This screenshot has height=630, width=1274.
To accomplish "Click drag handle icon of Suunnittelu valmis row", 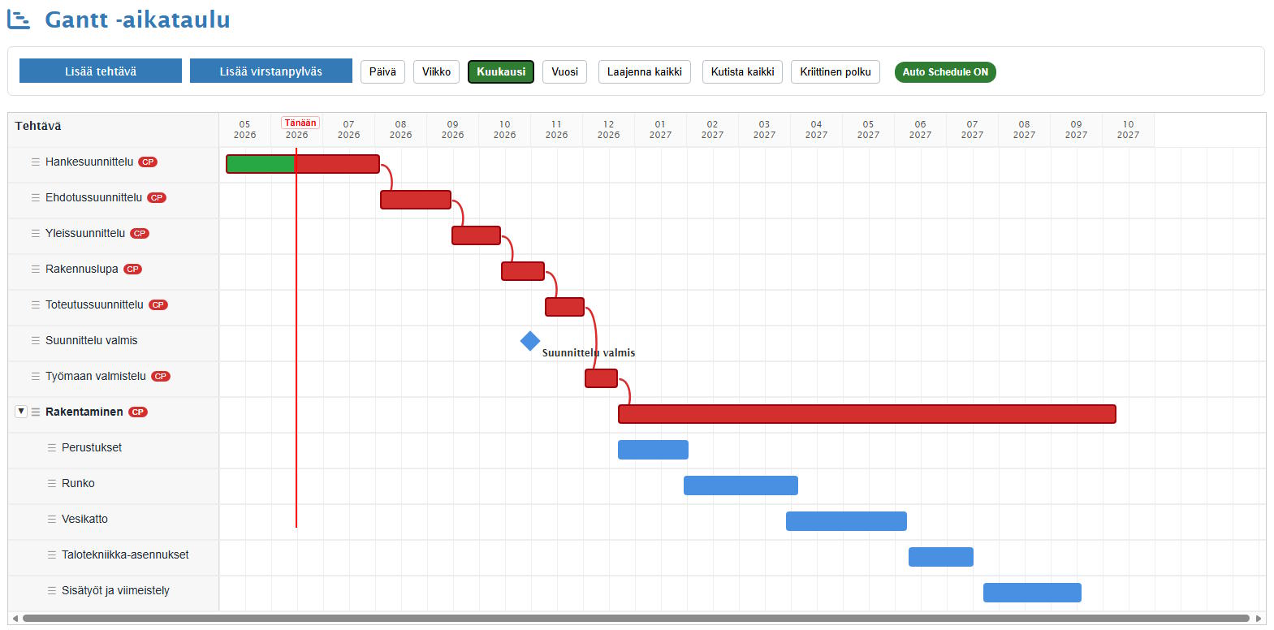I will tap(36, 340).
